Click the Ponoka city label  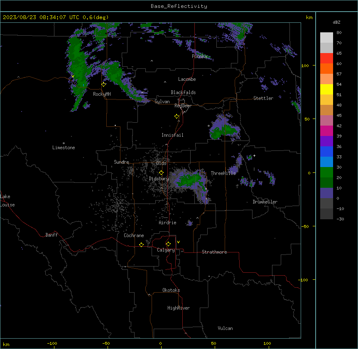(199, 56)
